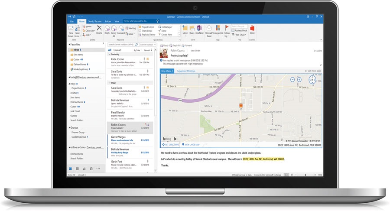Open the Folder ribbon tab
This screenshot has height=211, width=390.
108,21
